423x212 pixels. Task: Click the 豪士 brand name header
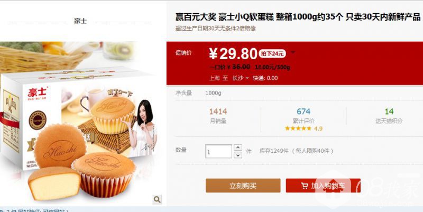pyautogui.click(x=80, y=21)
